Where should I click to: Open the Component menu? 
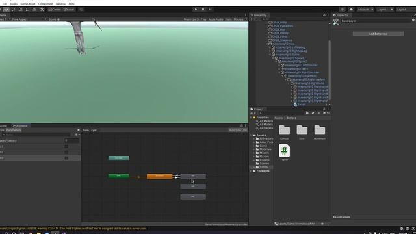click(45, 4)
